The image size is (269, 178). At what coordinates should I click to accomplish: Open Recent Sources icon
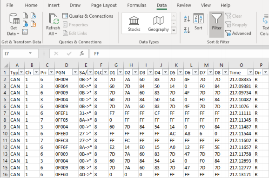(x=34, y=15)
